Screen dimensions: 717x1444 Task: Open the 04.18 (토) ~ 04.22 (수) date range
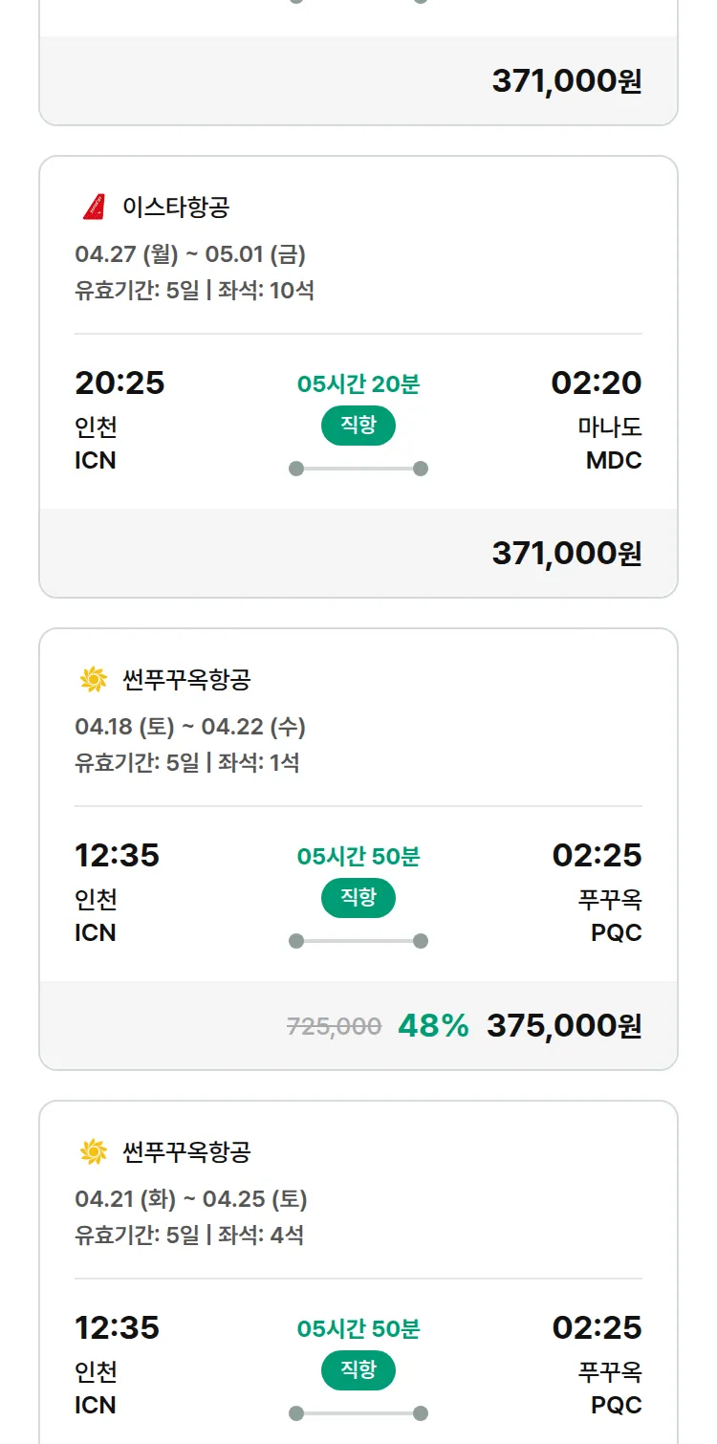[x=190, y=727]
